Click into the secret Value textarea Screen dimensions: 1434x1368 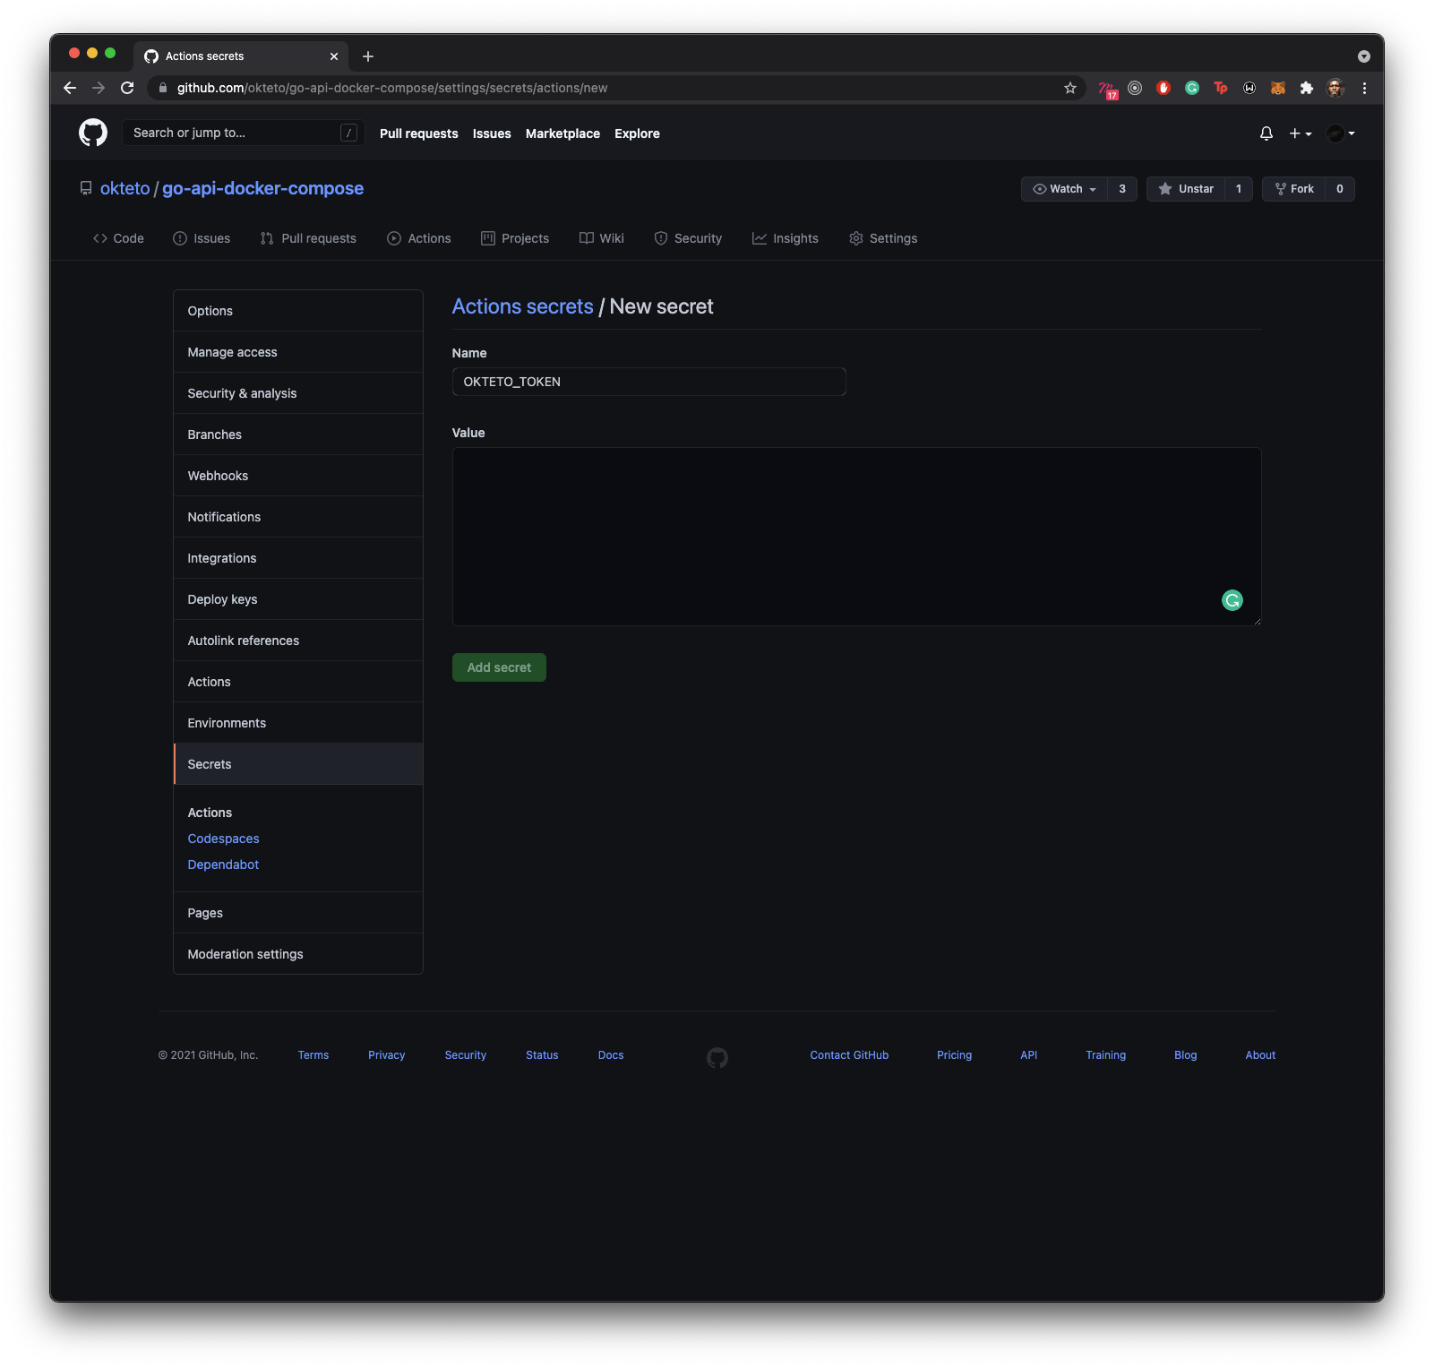click(856, 537)
